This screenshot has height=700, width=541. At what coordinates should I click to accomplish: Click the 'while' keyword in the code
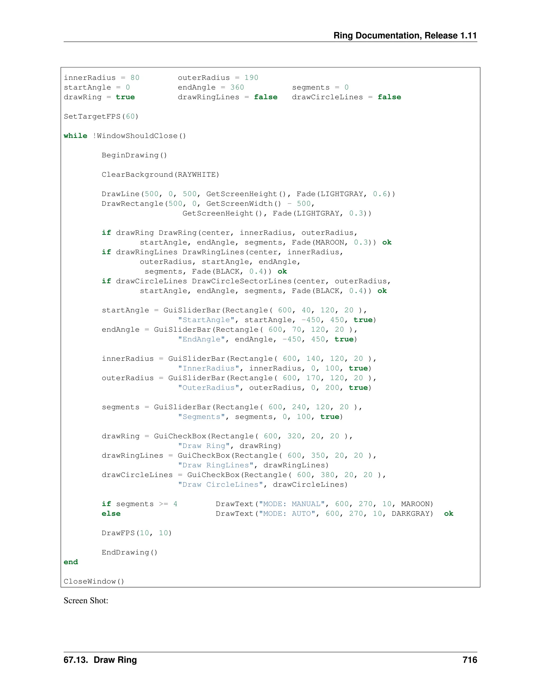pyautogui.click(x=75, y=136)
